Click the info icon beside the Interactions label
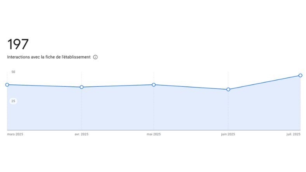 pyautogui.click(x=96, y=57)
